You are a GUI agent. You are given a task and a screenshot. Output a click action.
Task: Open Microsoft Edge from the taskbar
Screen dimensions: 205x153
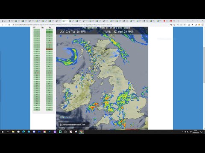(23, 132)
